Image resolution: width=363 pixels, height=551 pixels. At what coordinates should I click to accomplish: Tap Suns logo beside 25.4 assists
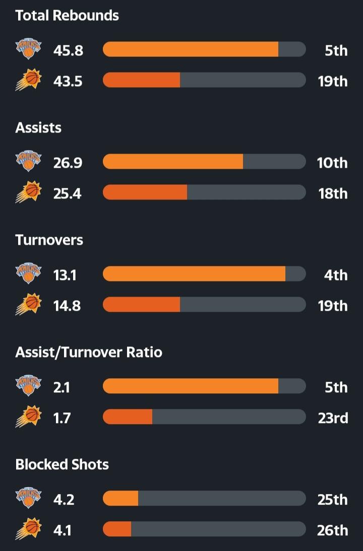pyautogui.click(x=29, y=192)
